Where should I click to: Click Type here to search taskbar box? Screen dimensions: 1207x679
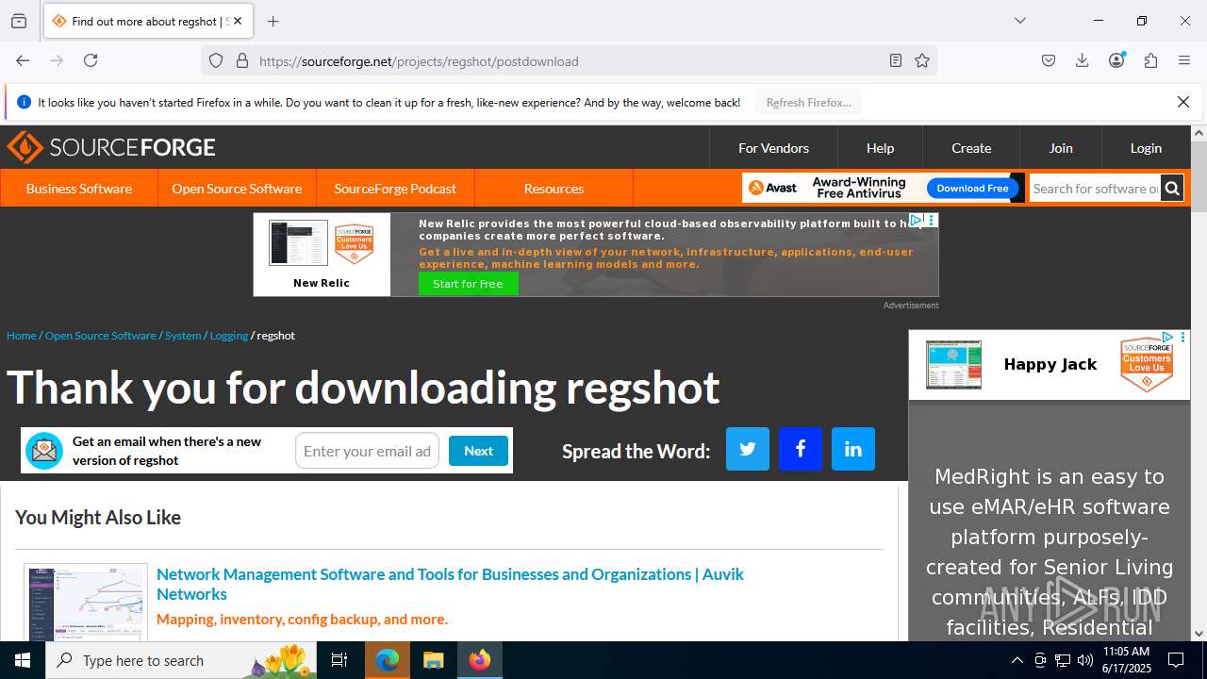coord(182,660)
